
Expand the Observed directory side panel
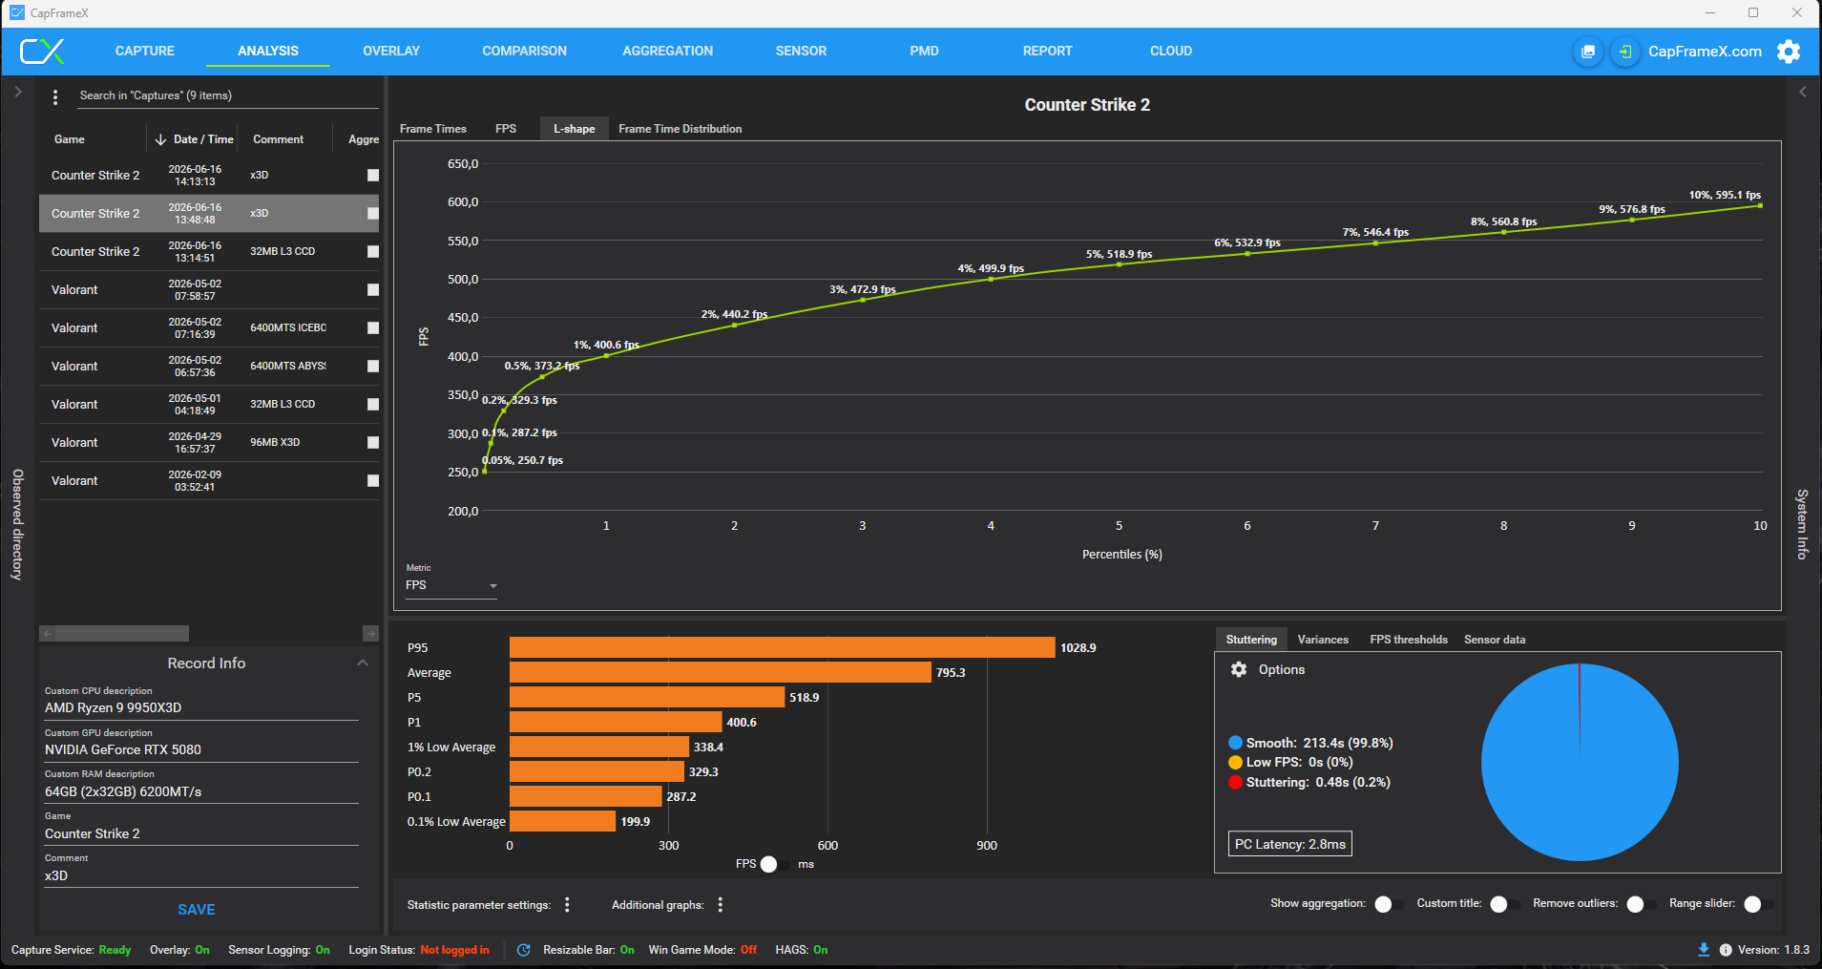click(x=17, y=93)
